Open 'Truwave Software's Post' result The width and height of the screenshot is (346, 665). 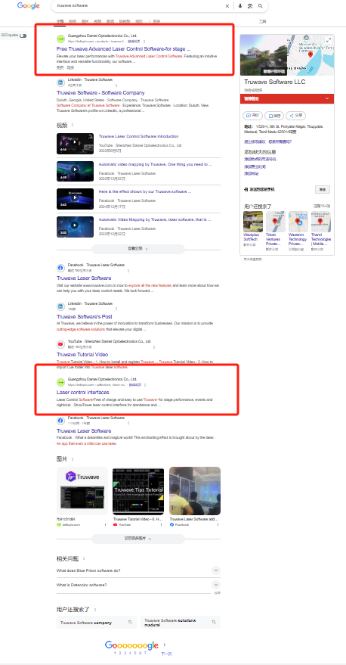pyautogui.click(x=85, y=317)
